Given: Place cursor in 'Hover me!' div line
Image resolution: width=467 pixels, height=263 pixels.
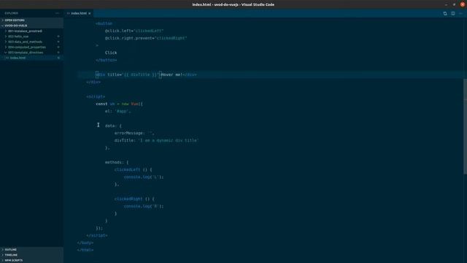Looking at the screenshot, I should 146,75.
